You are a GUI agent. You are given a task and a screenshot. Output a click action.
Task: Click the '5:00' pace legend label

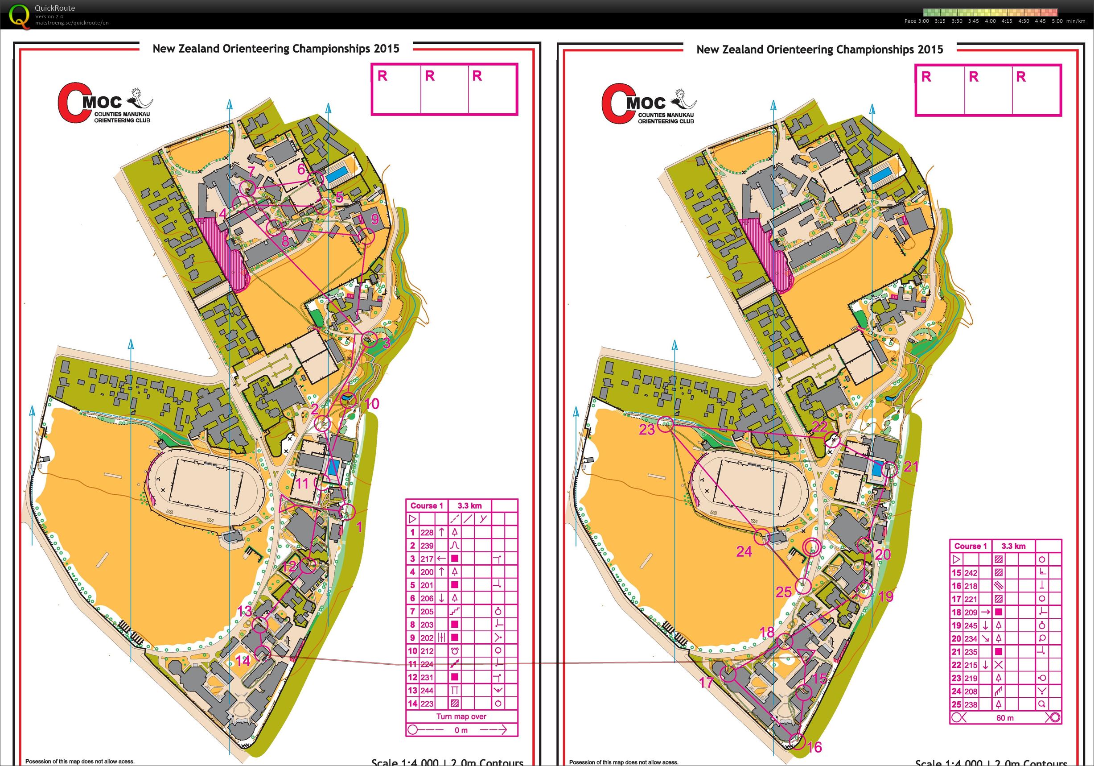pyautogui.click(x=1057, y=21)
